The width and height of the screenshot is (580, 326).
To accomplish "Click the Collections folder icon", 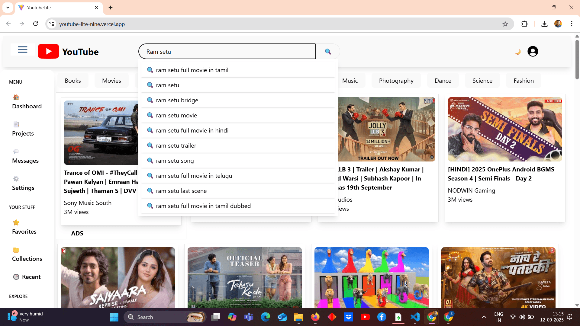I will point(16,250).
